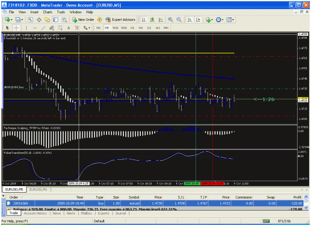
Task: Toggle the Auto Scroll chart icon
Action: click(190, 19)
